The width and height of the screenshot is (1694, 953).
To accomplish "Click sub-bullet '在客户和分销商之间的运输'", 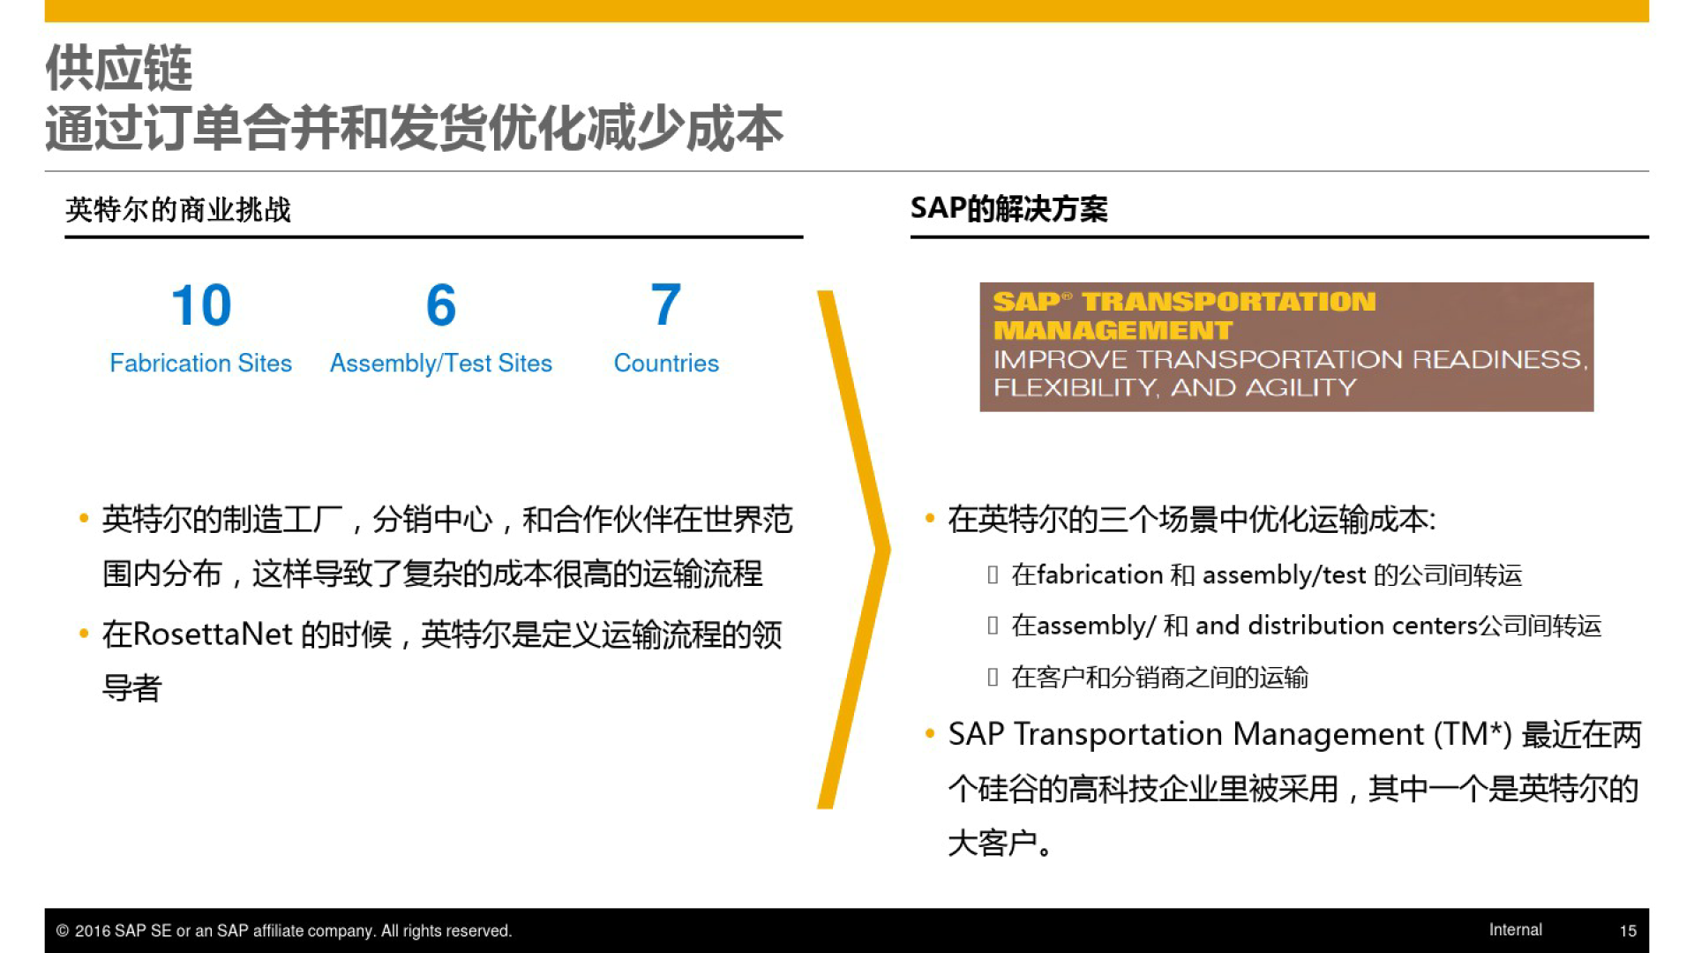I will click(x=1159, y=678).
